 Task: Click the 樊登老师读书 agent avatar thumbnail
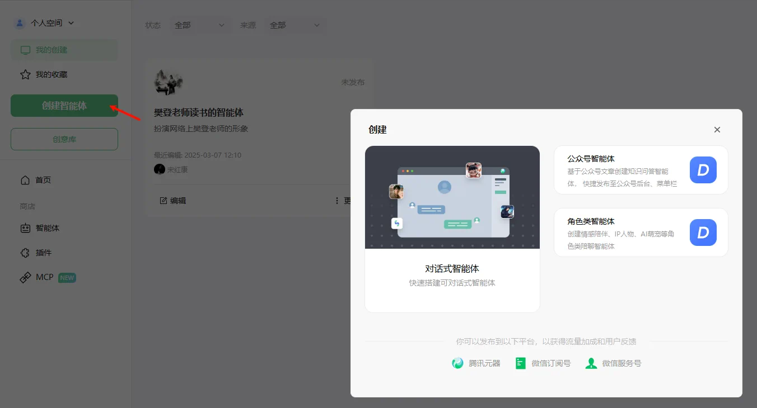tap(169, 83)
